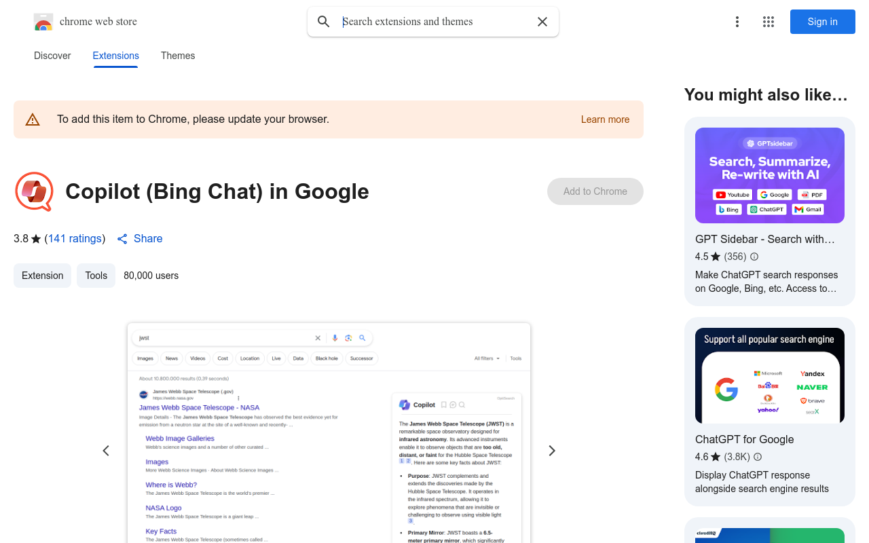Click the 80,000 users text
The width and height of the screenshot is (869, 543).
[x=151, y=276]
